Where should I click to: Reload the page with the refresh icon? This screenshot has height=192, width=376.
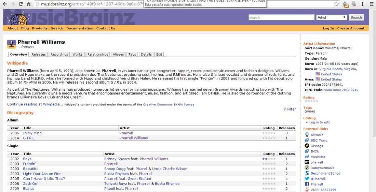[x=21, y=4]
